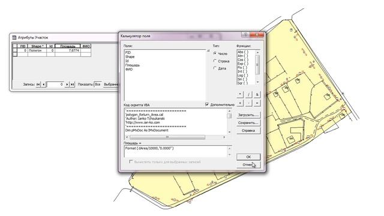
Task: Show all records with Все button
Action: point(98,84)
